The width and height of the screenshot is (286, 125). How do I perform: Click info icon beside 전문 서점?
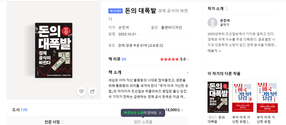click(x=63, y=122)
